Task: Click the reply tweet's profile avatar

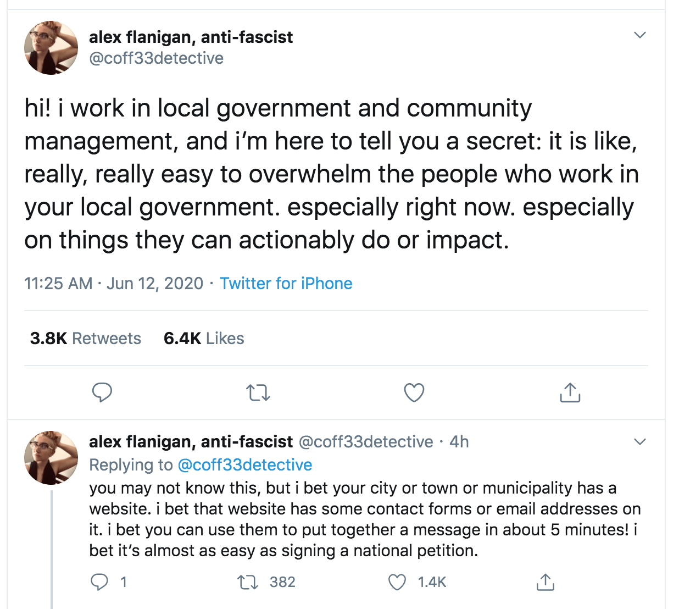Action: (51, 457)
